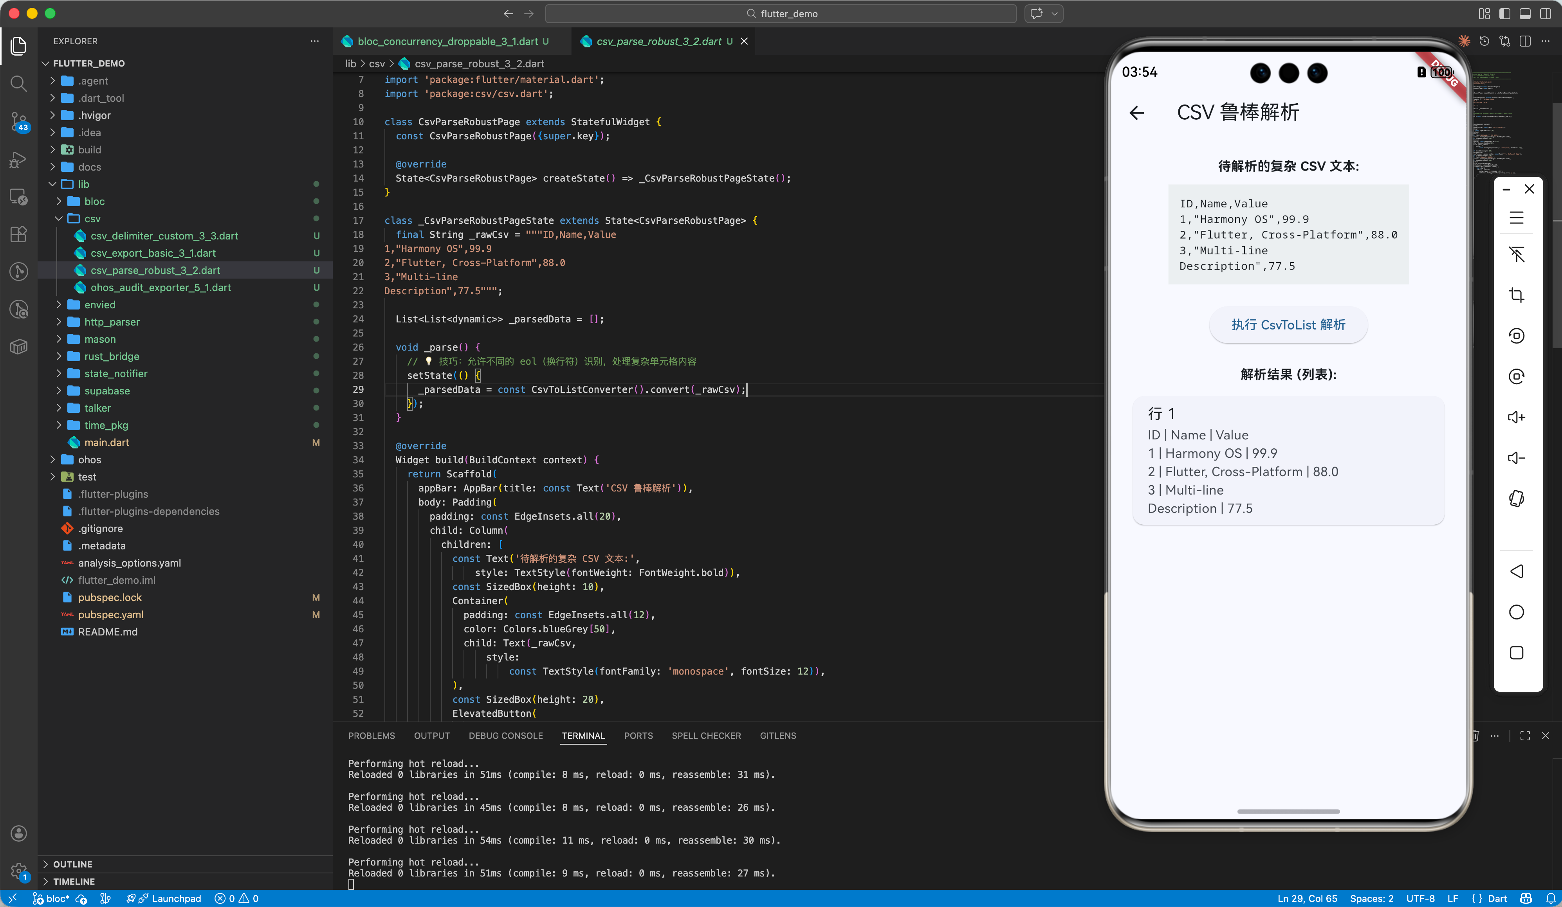Toggle bottom panel layout button
The height and width of the screenshot is (907, 1562).
(x=1525, y=14)
